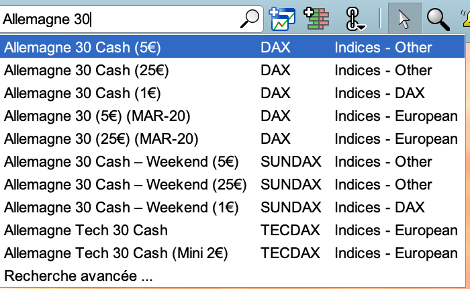
Task: Select the Allemagne Tech 30 Cash row
Action: click(x=232, y=230)
